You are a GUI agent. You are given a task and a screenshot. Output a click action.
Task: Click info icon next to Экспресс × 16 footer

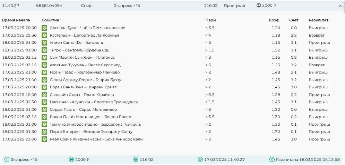(x=7, y=159)
